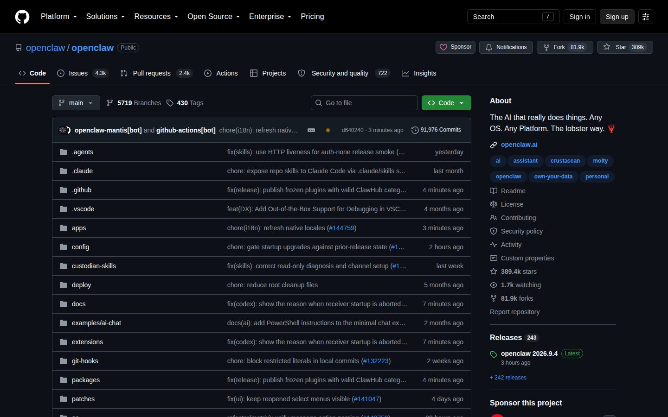Click the fork icon on Fork button
The height and width of the screenshot is (417, 668).
pyautogui.click(x=546, y=47)
